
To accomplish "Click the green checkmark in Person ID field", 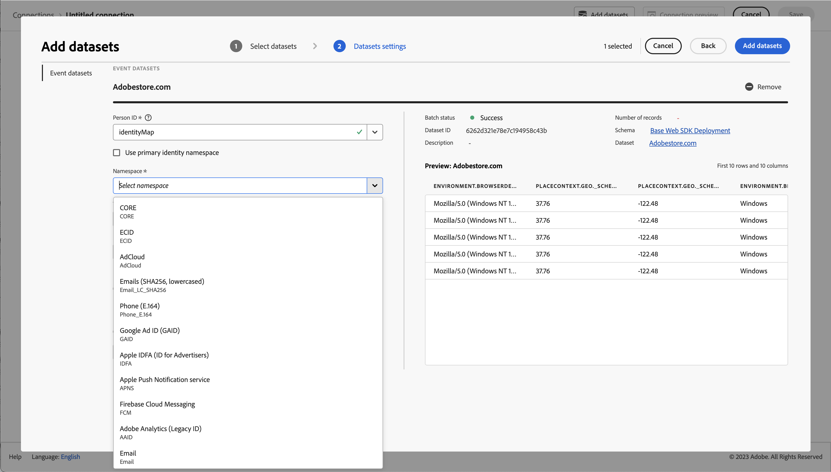I will point(359,132).
